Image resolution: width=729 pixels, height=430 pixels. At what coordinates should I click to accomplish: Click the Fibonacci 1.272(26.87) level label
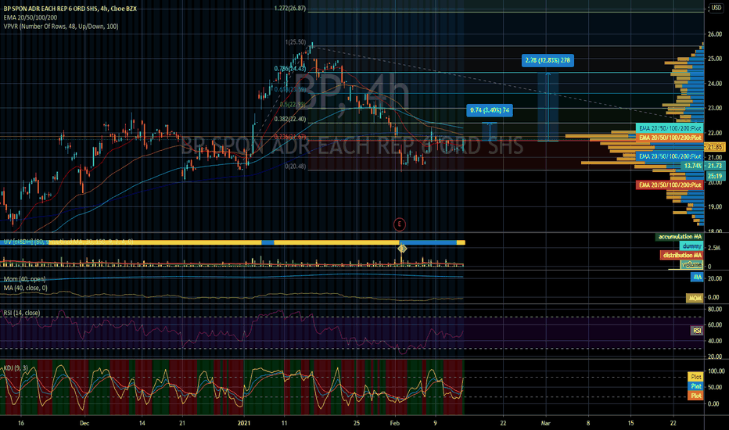290,9
